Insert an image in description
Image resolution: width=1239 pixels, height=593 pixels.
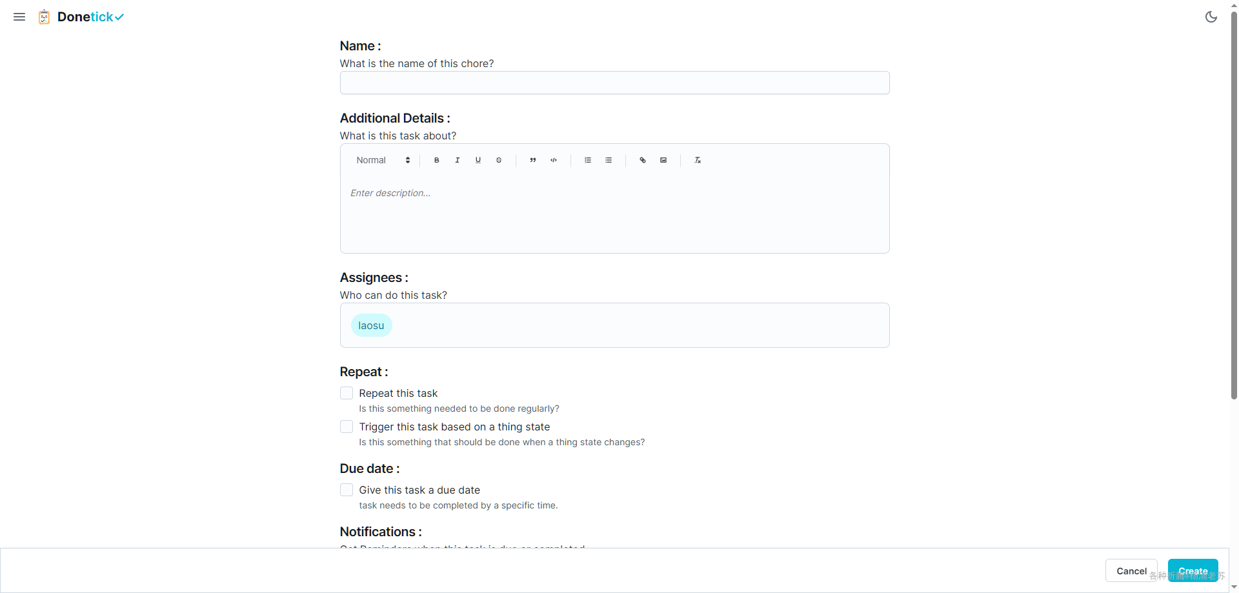(663, 160)
